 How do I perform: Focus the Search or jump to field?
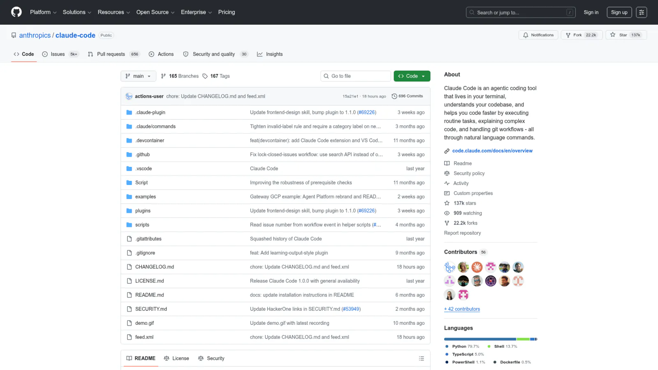point(521,12)
